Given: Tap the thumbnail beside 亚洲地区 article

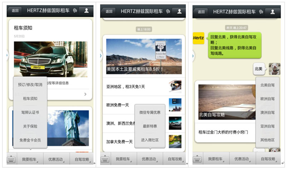Looking at the screenshot, I should [175, 86].
